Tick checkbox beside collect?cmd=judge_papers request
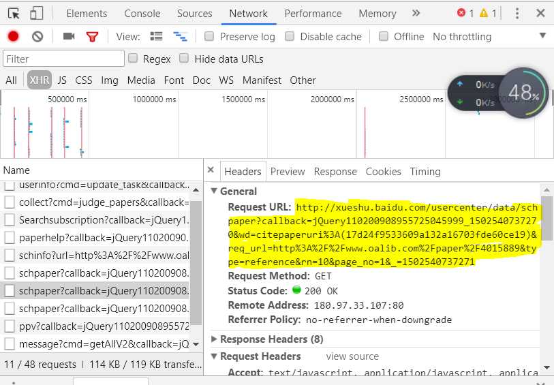Viewport: 554px width, 385px height. point(10,202)
